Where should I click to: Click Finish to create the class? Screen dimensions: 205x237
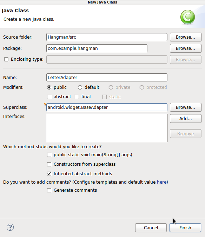(x=185, y=228)
